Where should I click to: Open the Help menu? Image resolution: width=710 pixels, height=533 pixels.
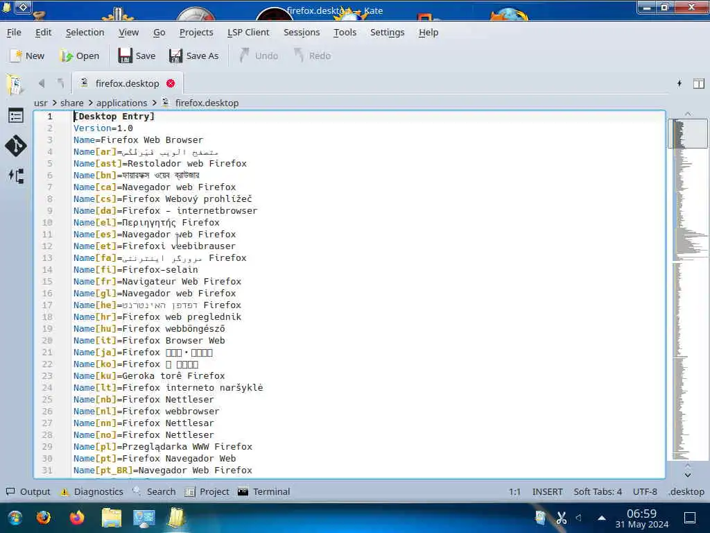pyautogui.click(x=428, y=32)
